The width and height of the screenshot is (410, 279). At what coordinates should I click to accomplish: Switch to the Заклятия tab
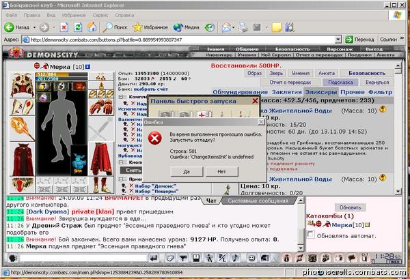point(287,92)
